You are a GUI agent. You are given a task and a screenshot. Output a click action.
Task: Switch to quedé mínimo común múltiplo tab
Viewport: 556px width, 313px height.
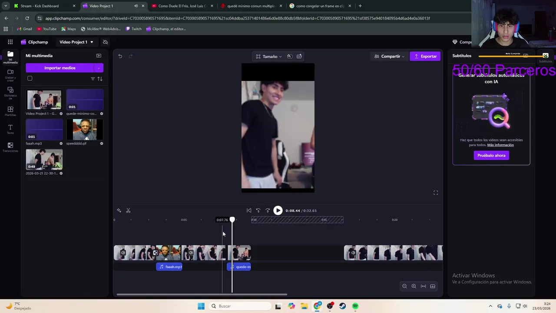[251, 6]
